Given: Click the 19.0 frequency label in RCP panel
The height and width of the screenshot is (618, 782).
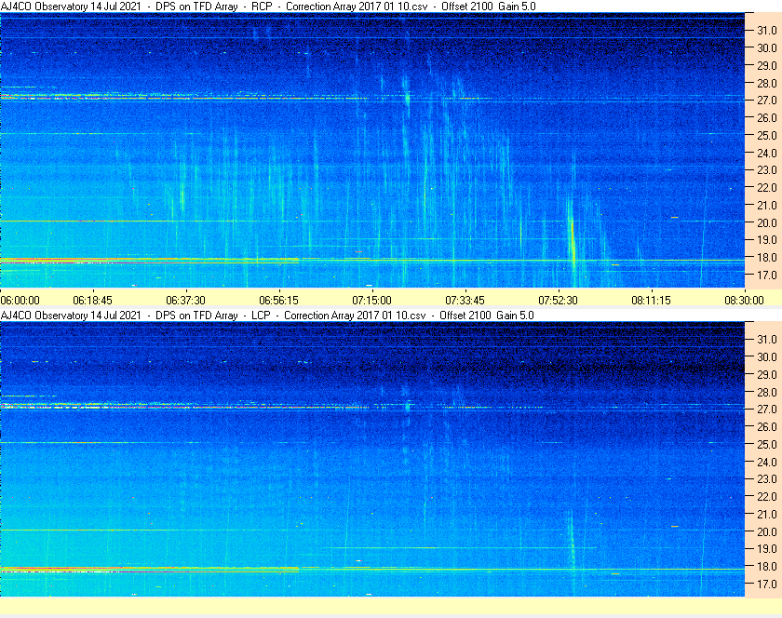Looking at the screenshot, I should click(767, 240).
